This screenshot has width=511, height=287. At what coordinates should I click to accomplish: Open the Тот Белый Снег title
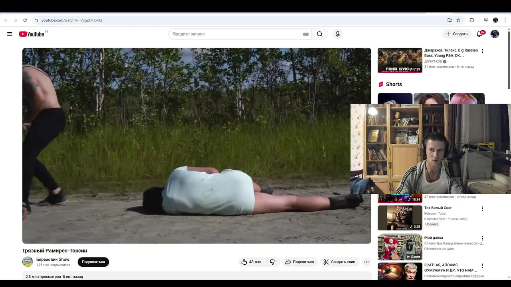(438, 208)
